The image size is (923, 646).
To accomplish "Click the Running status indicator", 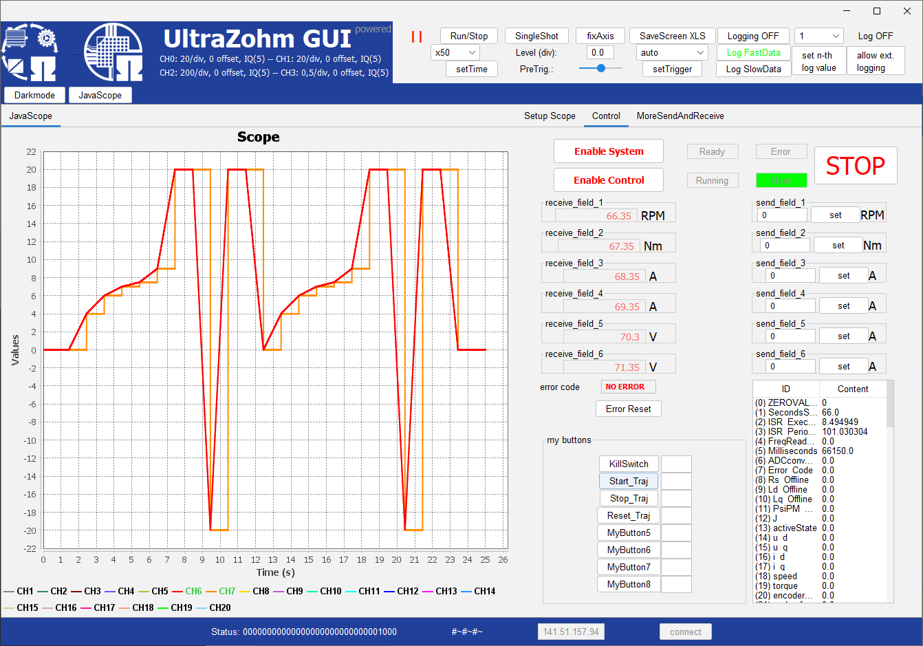I will 712,180.
